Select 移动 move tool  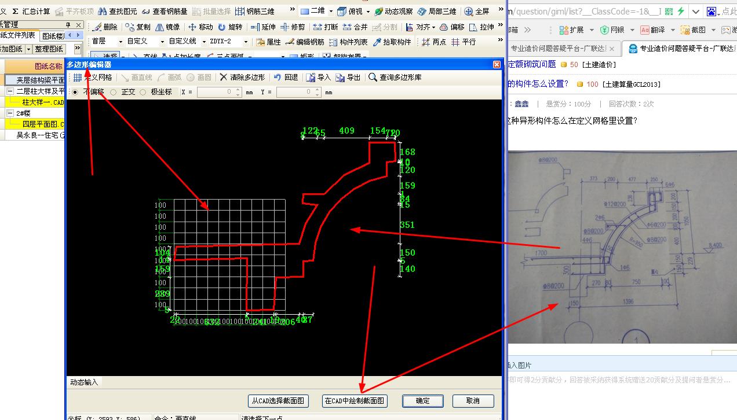[200, 27]
